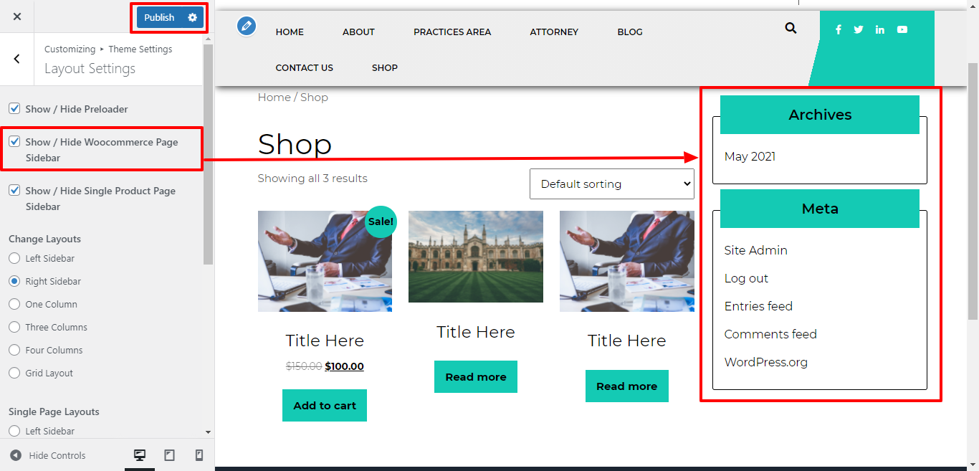Open the Practices Area menu item
The image size is (979, 471).
pos(452,32)
